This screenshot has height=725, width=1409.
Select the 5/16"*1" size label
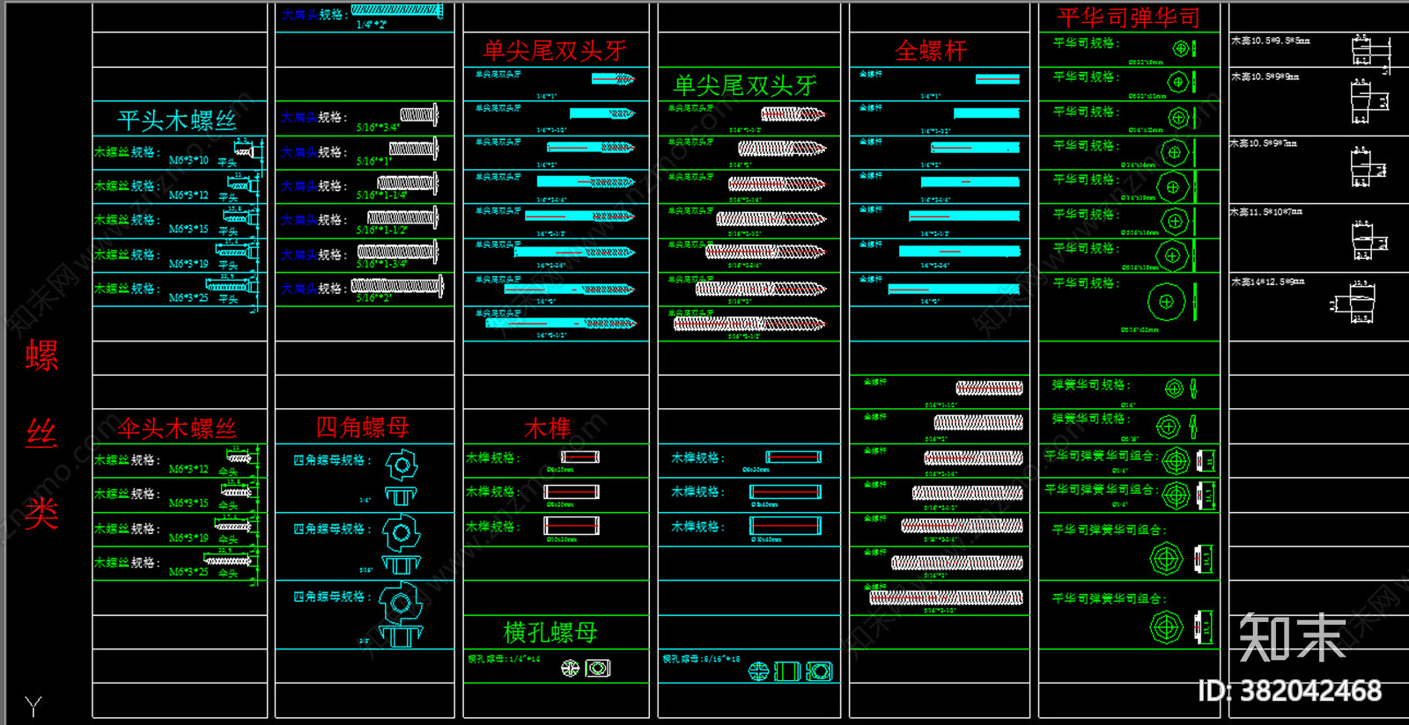click(x=373, y=162)
